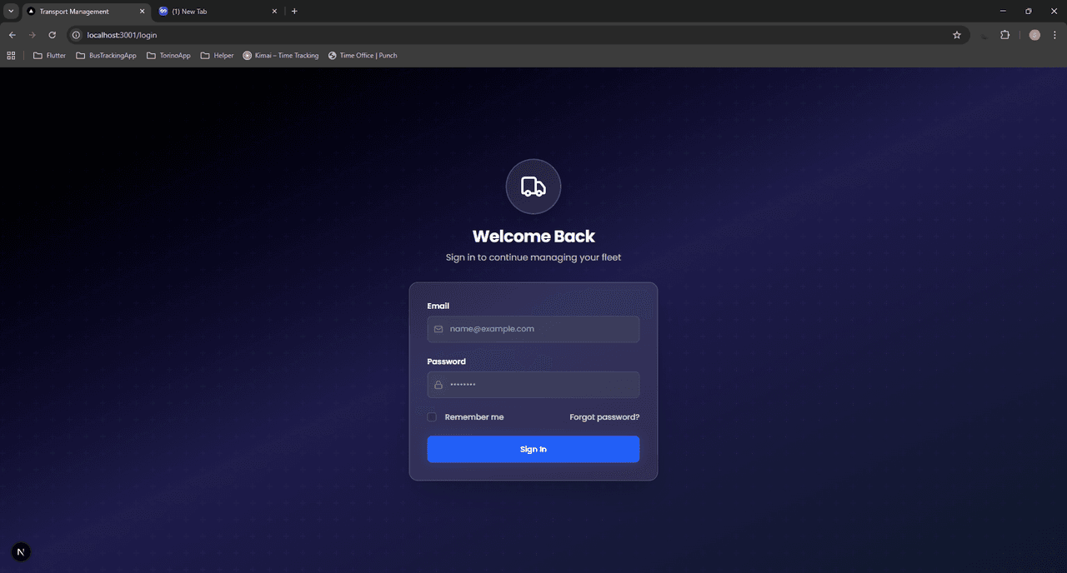Reload the page with the refresh icon
The image size is (1067, 573).
(52, 35)
